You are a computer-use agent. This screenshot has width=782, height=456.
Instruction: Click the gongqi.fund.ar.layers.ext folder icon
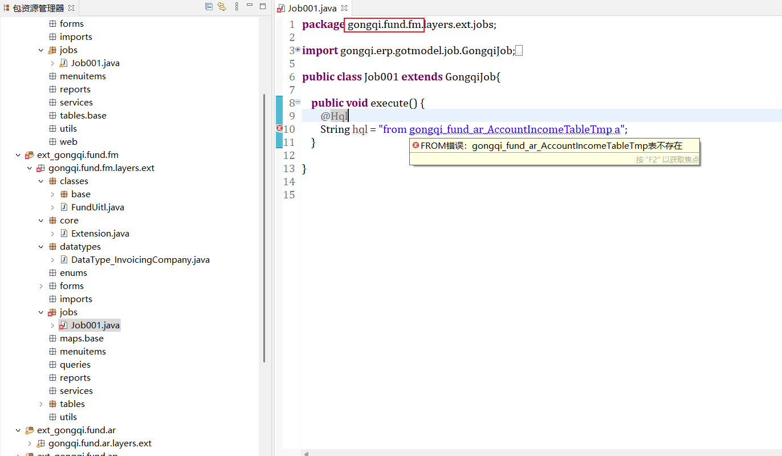coord(40,443)
